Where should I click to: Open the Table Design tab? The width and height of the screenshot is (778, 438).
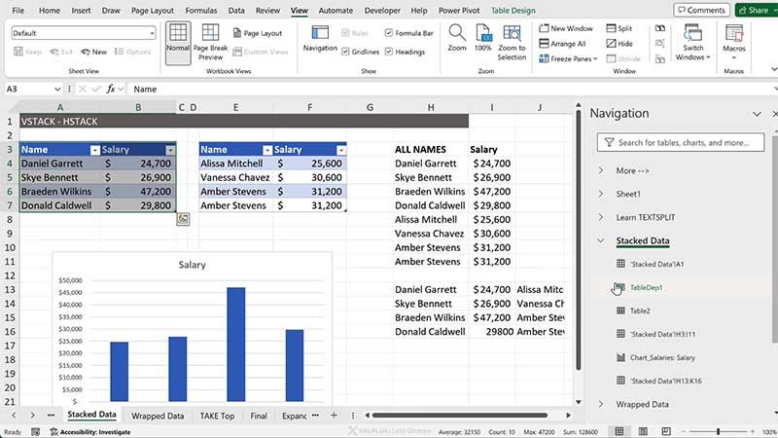(513, 10)
